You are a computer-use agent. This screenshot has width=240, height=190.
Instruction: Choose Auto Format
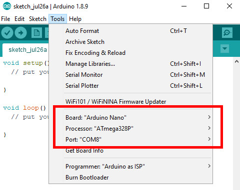tap(130, 31)
